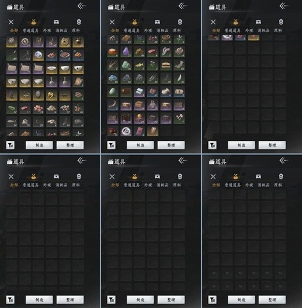The width and height of the screenshot is (302, 308).
Task: Pick the golden frog figurine item
Action: (x=52, y=95)
